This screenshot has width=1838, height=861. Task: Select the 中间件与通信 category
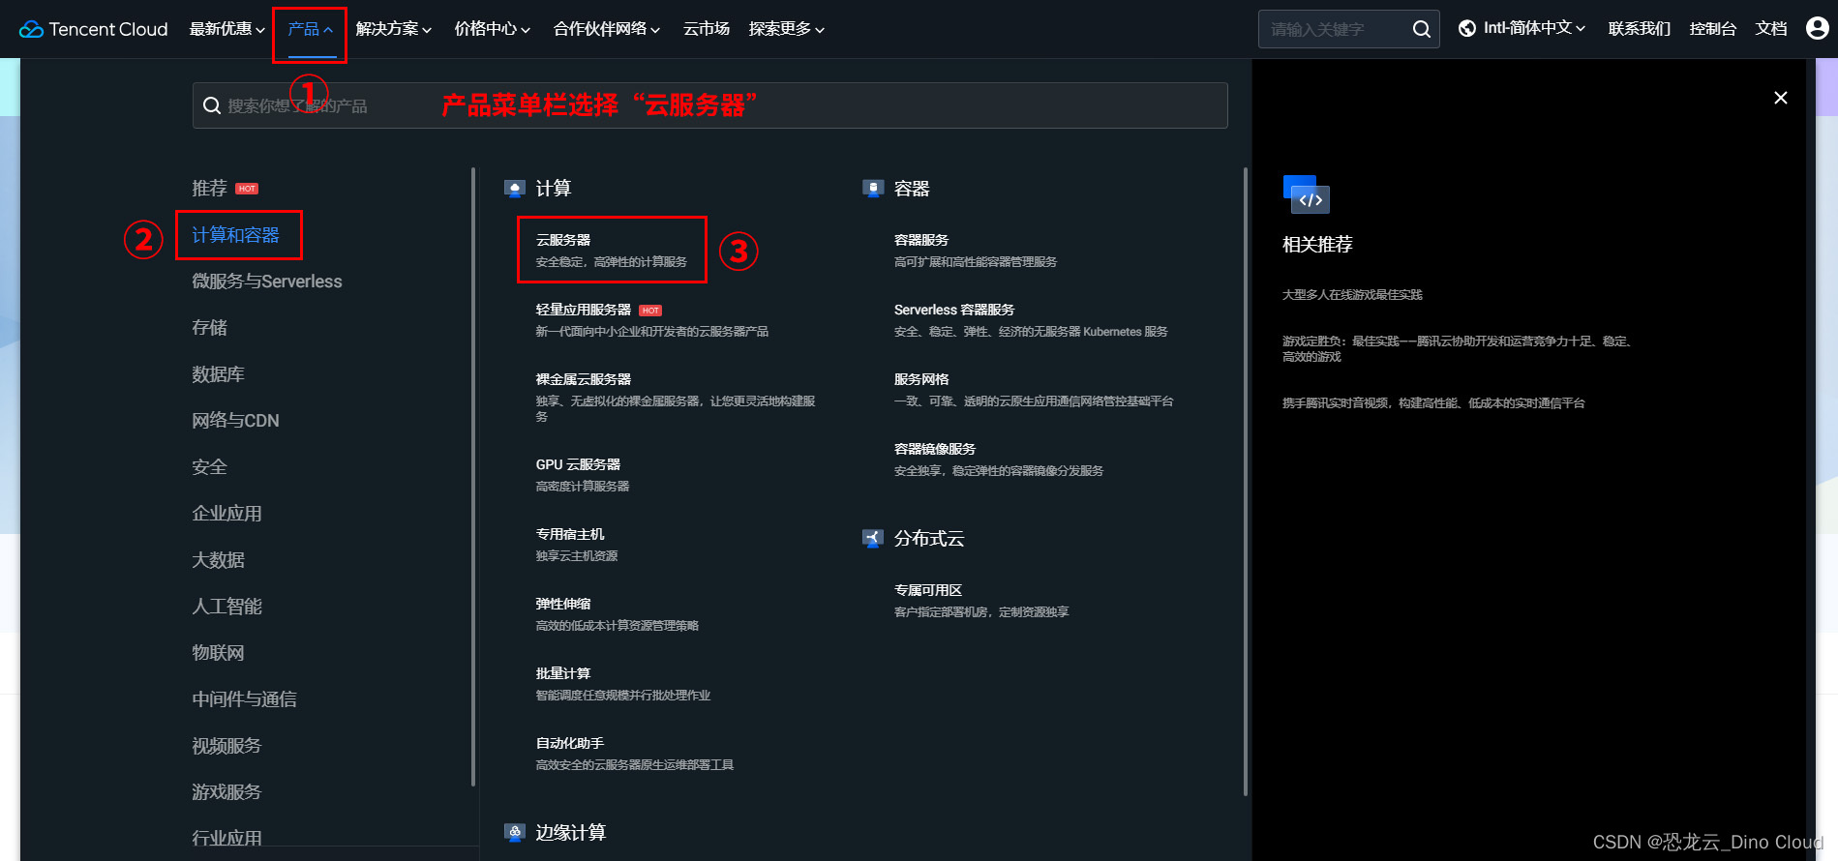coord(244,699)
